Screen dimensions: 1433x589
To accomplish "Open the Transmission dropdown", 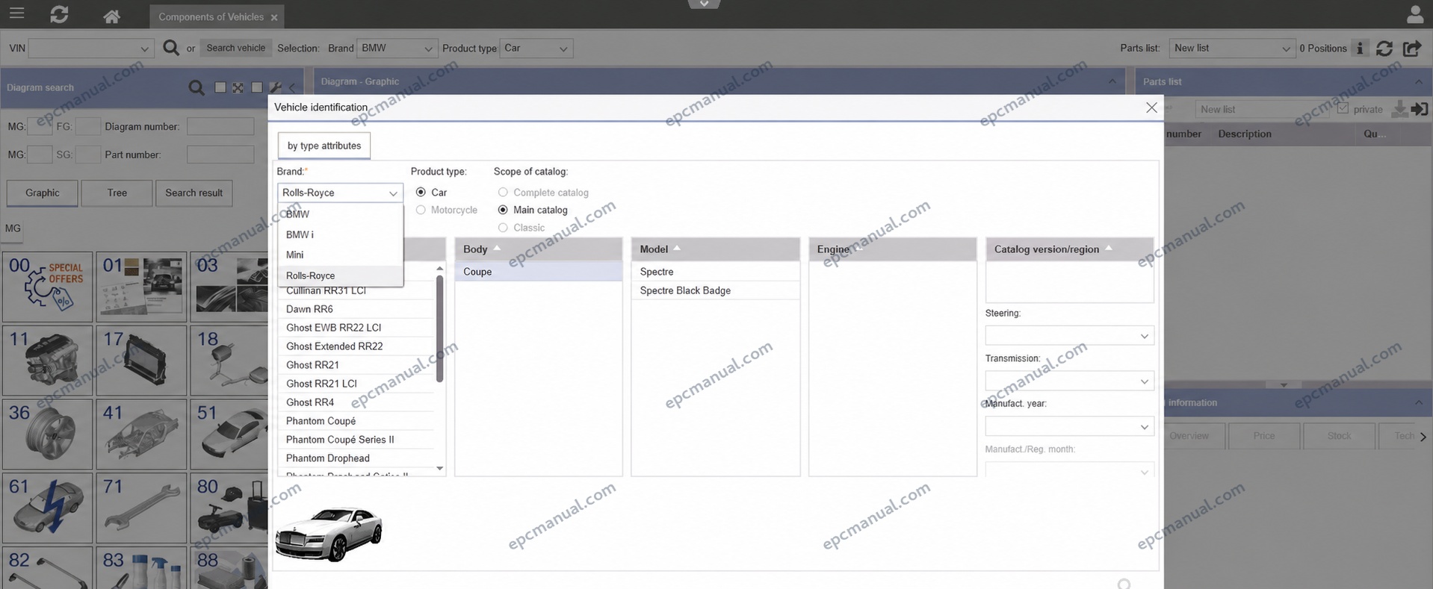I will pos(1069,381).
